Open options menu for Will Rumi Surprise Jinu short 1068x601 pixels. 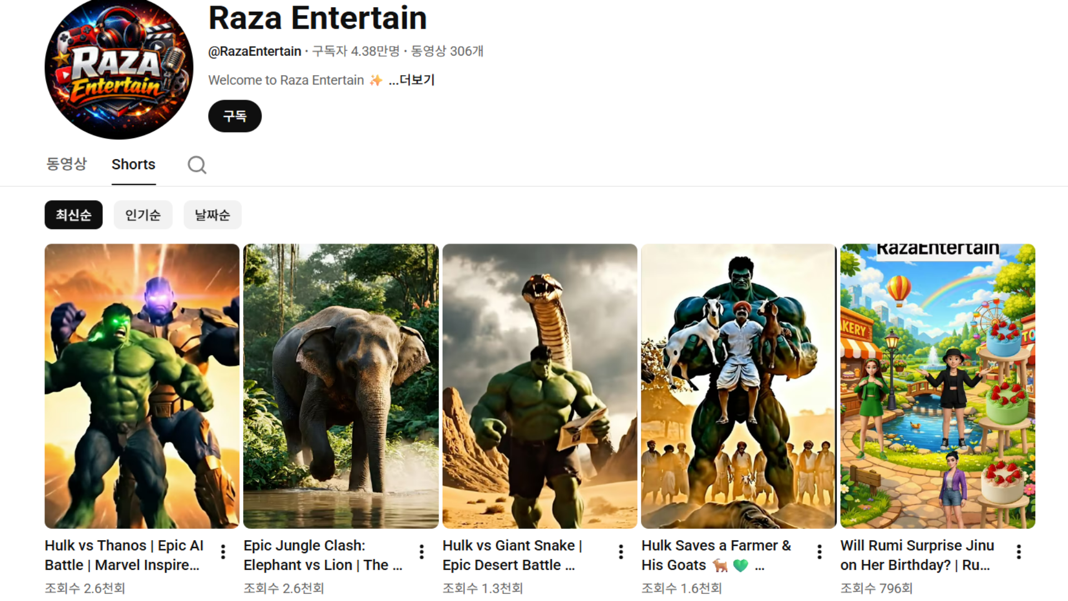[x=1018, y=551]
